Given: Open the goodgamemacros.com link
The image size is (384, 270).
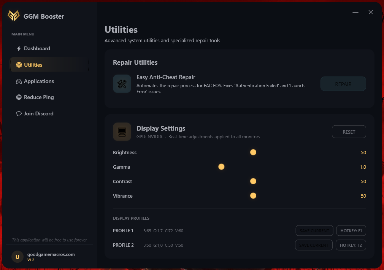Looking at the screenshot, I should coord(51,254).
